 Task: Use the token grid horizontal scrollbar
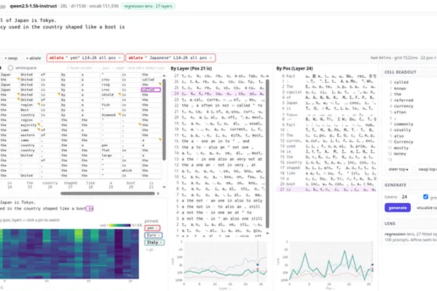[108, 194]
